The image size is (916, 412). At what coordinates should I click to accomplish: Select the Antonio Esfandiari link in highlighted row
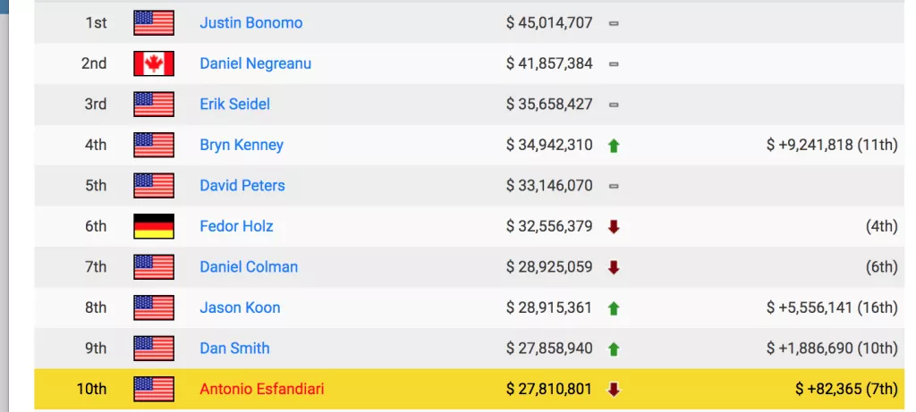pyautogui.click(x=263, y=389)
